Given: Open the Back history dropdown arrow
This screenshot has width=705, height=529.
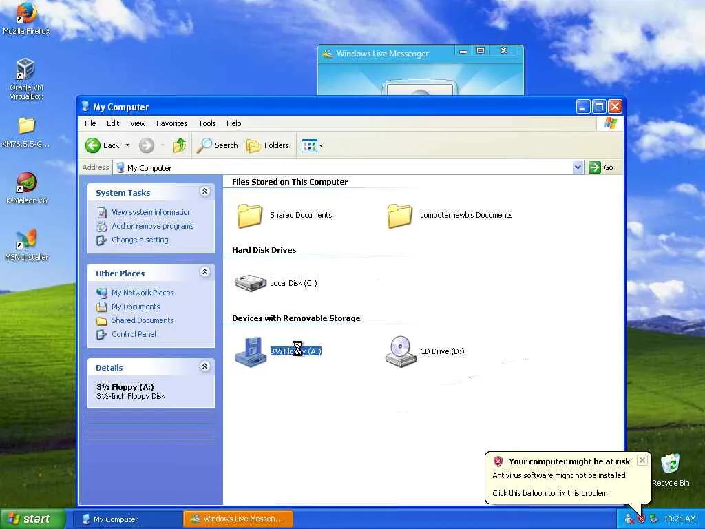Looking at the screenshot, I should click(x=127, y=145).
